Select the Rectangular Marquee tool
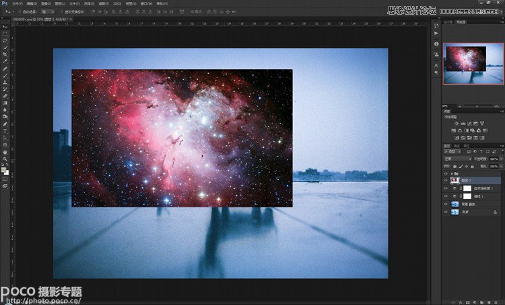The image size is (505, 305). coord(5,34)
